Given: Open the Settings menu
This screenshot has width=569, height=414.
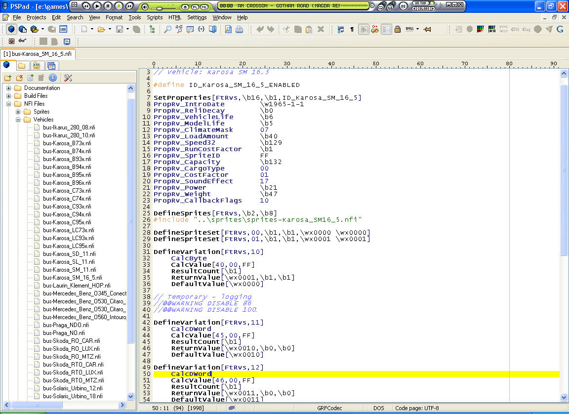Looking at the screenshot, I should point(197,17).
